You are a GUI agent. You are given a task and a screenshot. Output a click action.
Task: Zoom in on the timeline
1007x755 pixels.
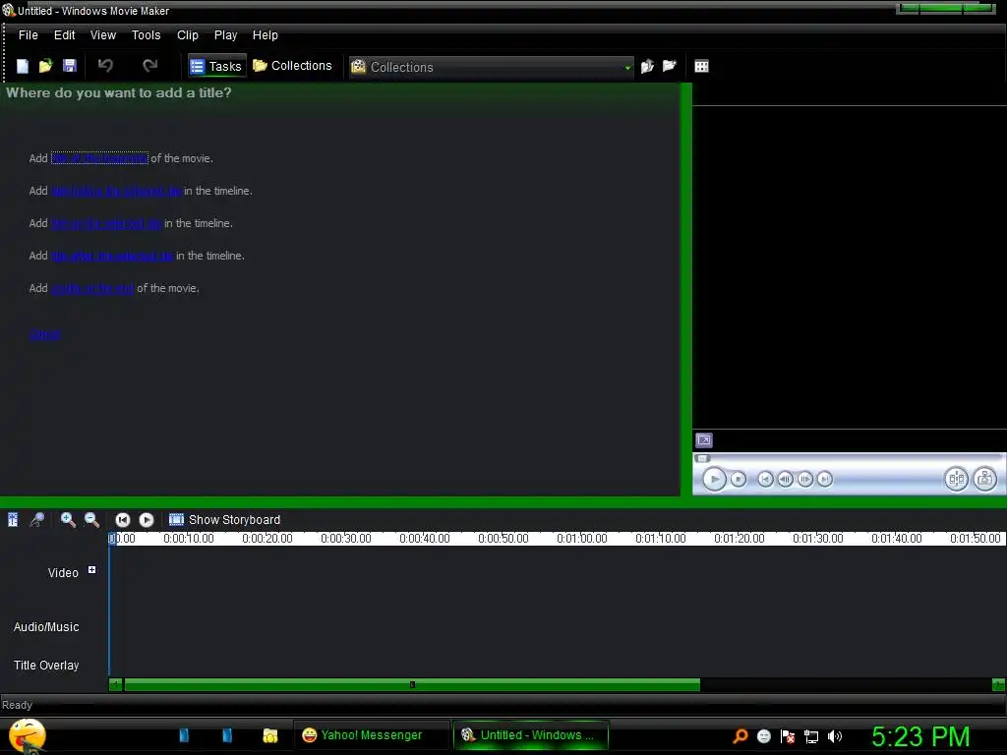point(68,519)
